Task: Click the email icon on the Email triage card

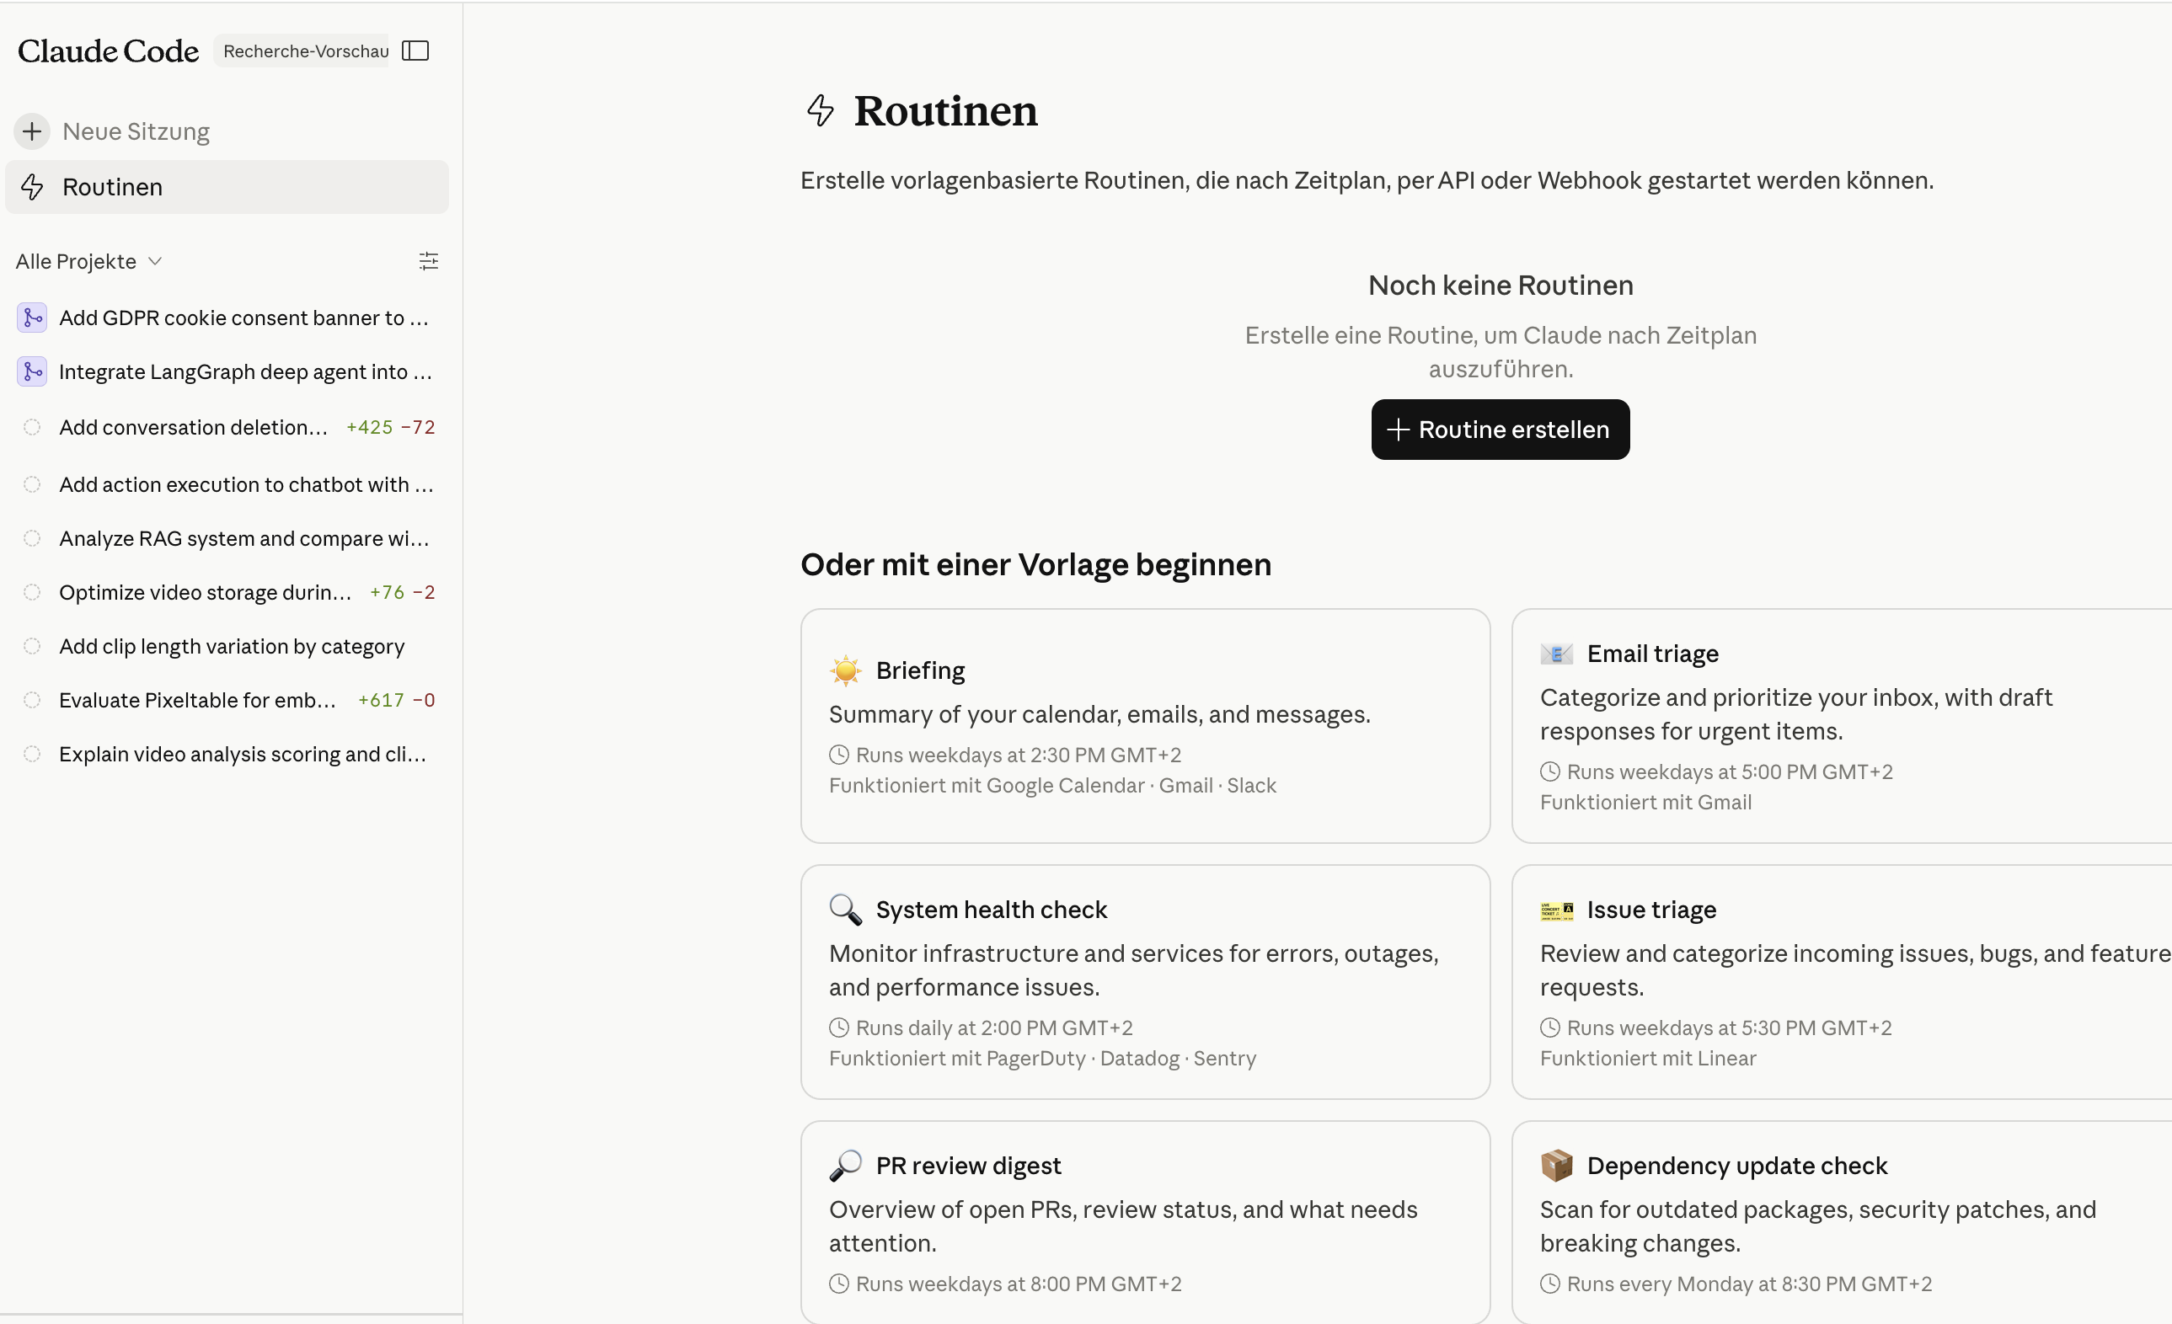Action: coord(1557,654)
